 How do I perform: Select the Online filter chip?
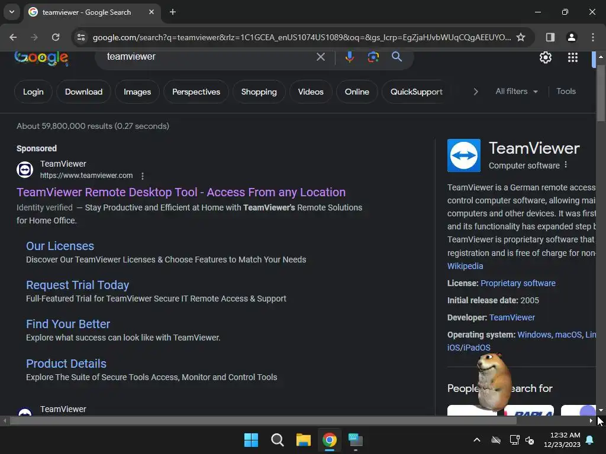pyautogui.click(x=357, y=92)
